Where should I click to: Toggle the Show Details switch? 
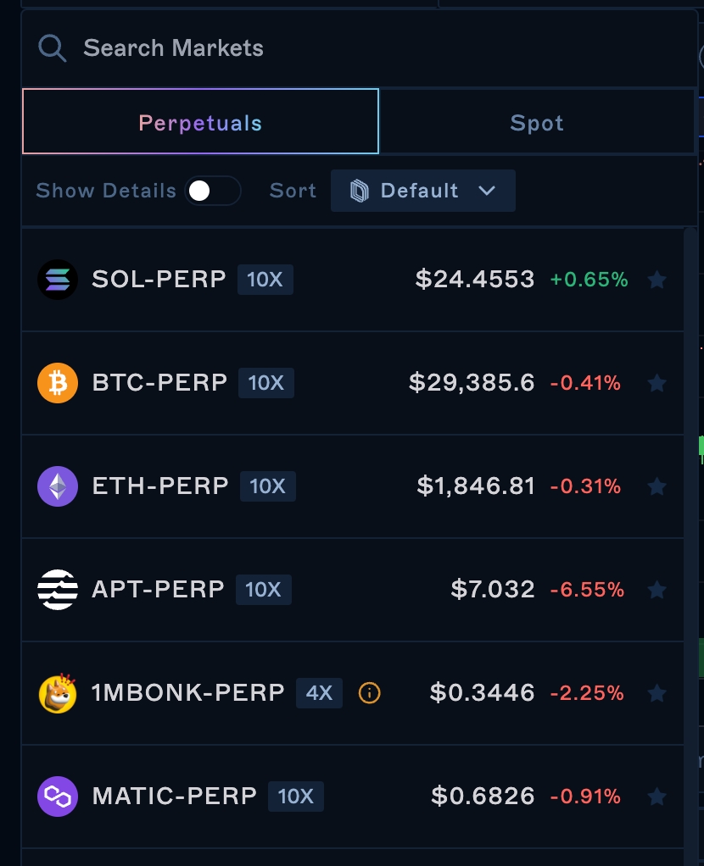pos(212,191)
